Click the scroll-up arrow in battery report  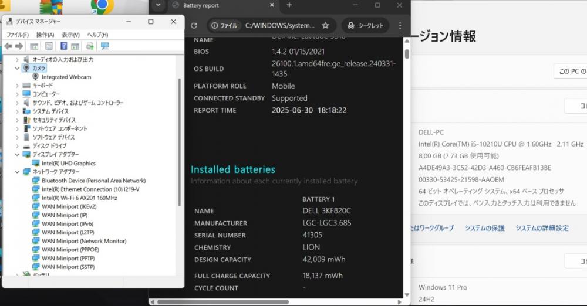407,41
